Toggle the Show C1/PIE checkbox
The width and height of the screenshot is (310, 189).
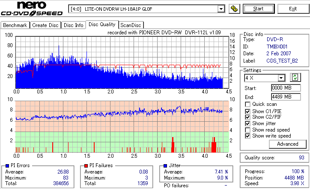(247, 111)
